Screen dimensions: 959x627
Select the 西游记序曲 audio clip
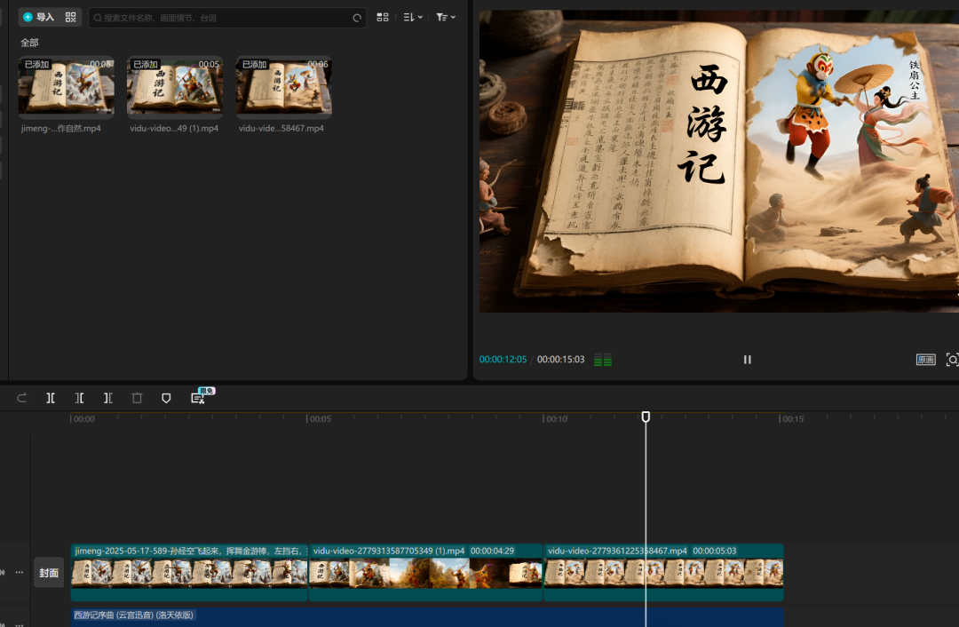pos(427,616)
